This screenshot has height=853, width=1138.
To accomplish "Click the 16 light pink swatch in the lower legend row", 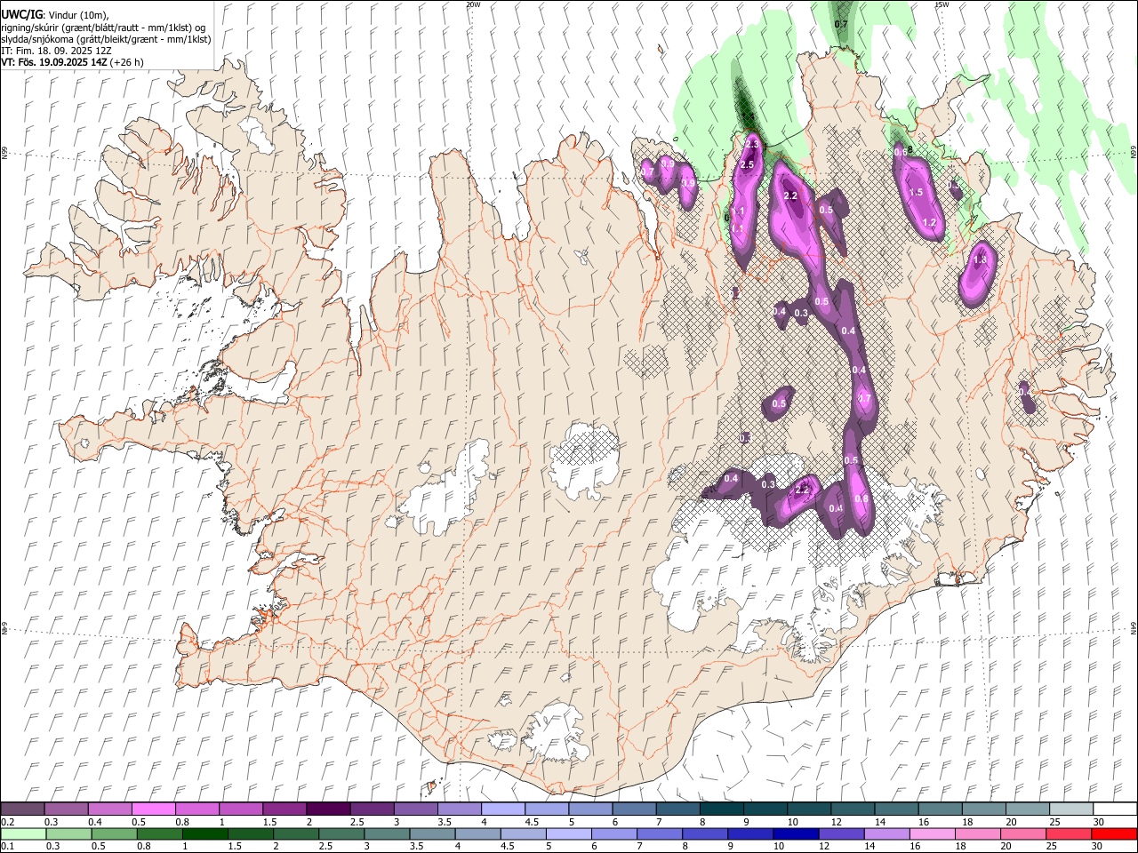I will 931,833.
